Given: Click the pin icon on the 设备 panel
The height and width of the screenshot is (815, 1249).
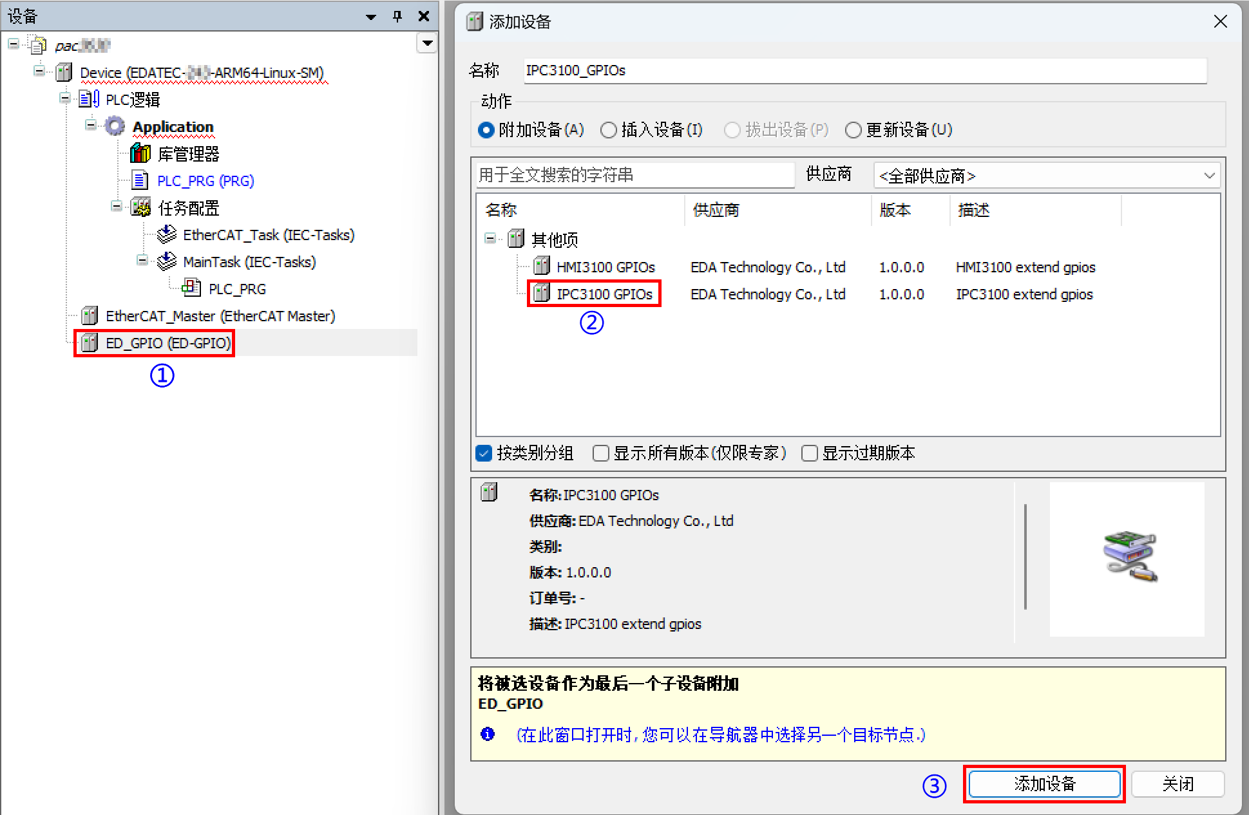Looking at the screenshot, I should [x=397, y=16].
